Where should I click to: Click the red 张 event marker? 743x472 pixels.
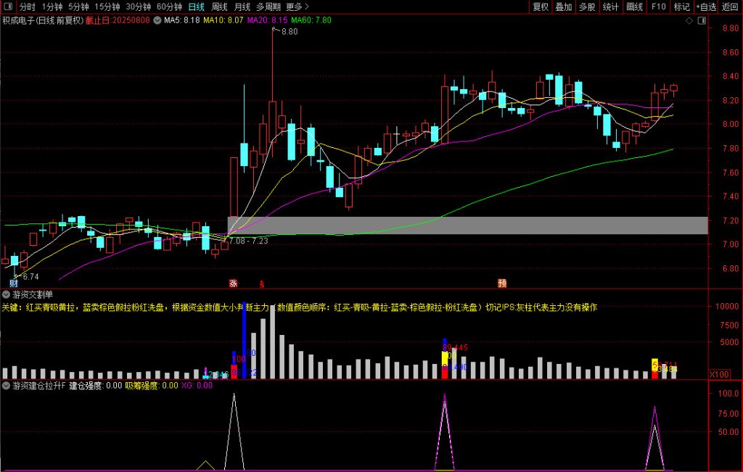(x=233, y=283)
